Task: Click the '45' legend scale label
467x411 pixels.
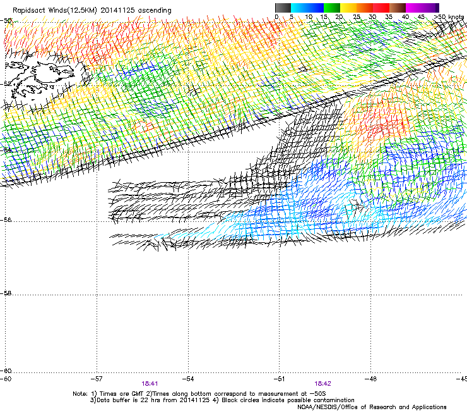Action: pyautogui.click(x=421, y=17)
